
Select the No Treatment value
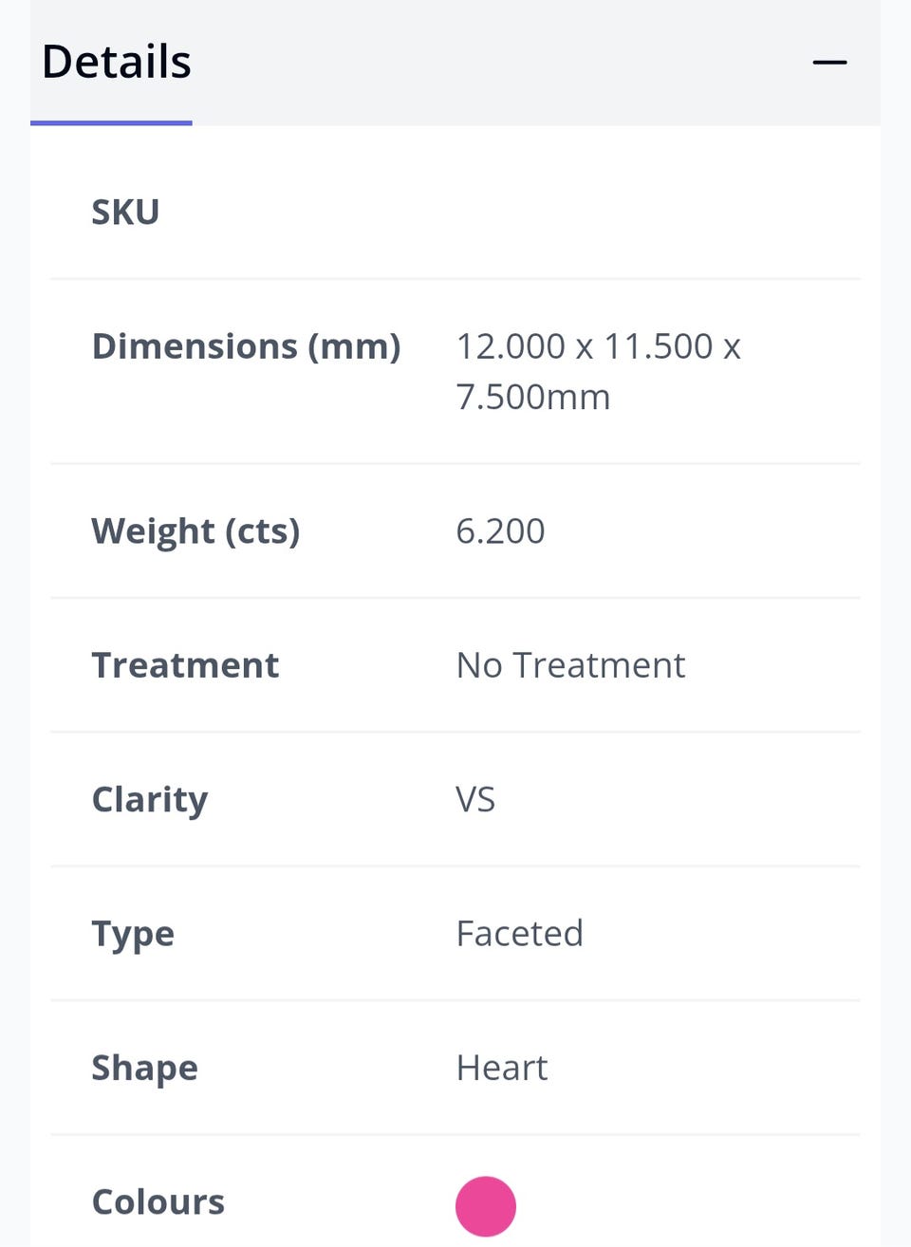[570, 665]
